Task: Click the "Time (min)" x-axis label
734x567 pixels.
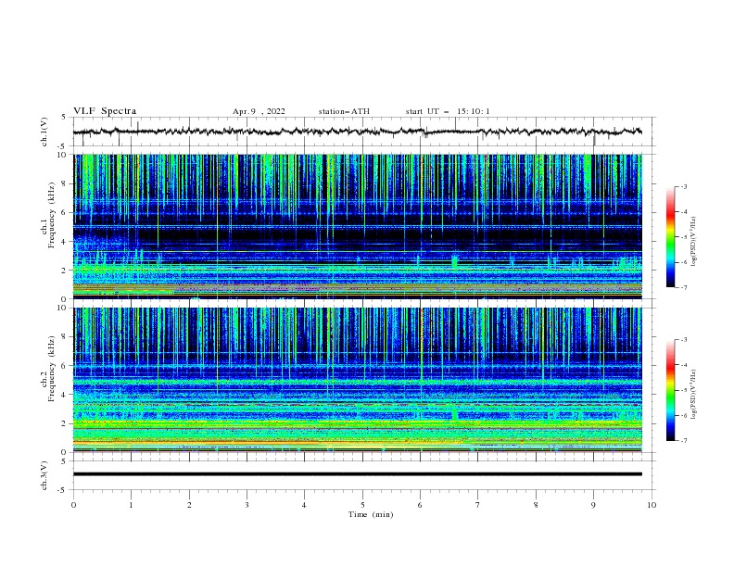Action: pyautogui.click(x=371, y=514)
